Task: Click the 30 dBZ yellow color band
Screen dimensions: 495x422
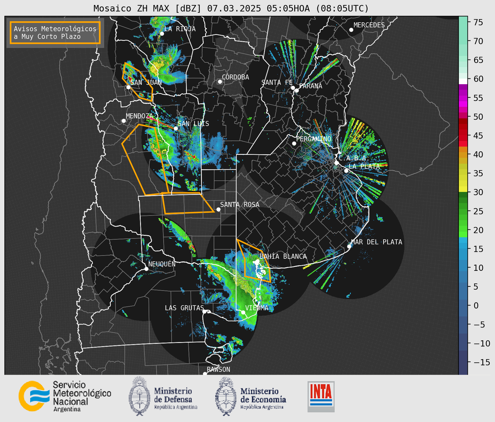Action: pyautogui.click(x=463, y=189)
